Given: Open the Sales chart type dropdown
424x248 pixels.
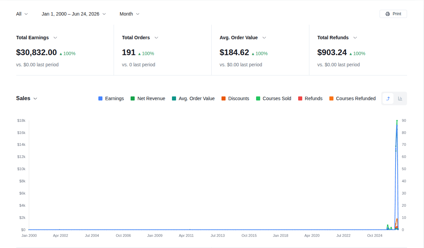Looking at the screenshot, I should [x=27, y=98].
